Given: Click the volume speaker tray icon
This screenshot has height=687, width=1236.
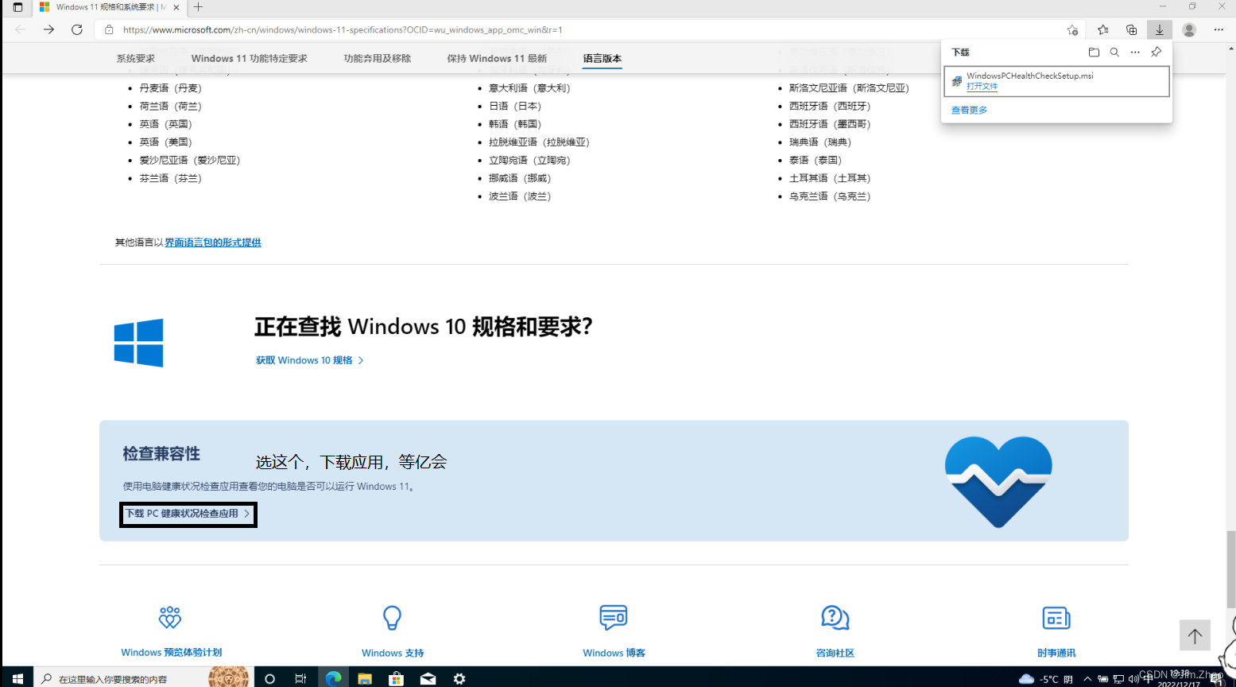Looking at the screenshot, I should click(x=1133, y=679).
